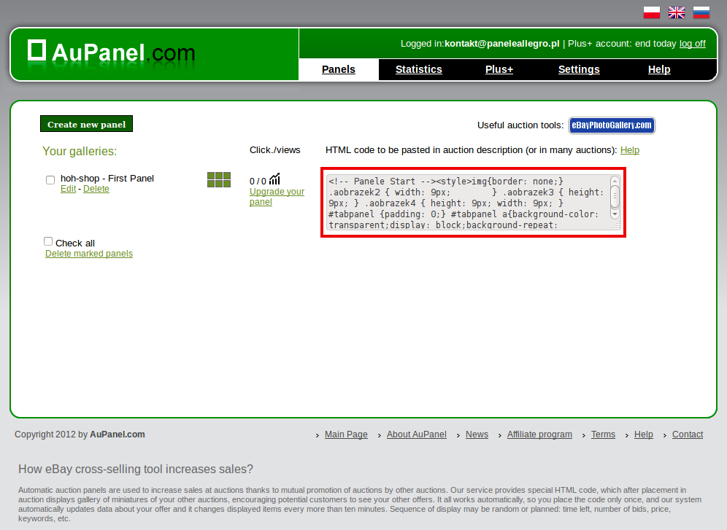
Task: Open the Contact footer link
Action: click(688, 434)
